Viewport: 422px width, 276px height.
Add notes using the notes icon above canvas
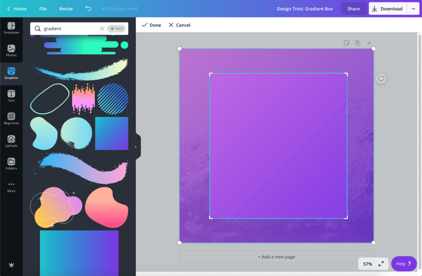click(x=347, y=43)
